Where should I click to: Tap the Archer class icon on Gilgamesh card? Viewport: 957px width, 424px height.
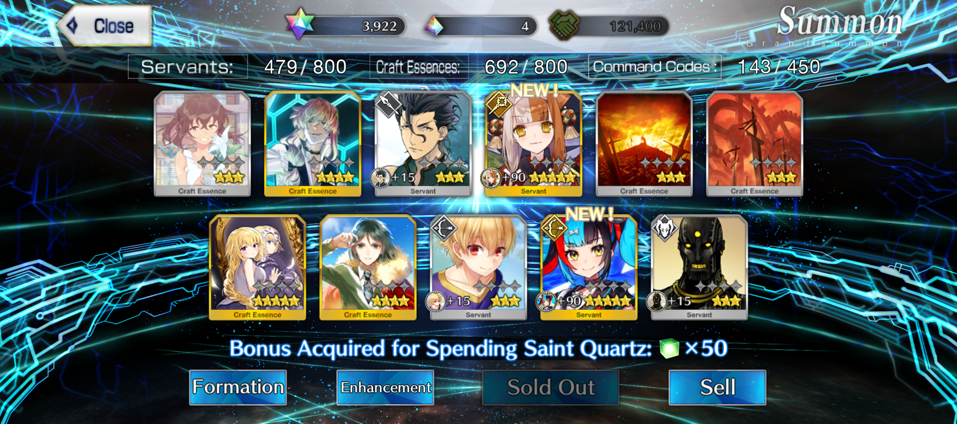tap(444, 228)
